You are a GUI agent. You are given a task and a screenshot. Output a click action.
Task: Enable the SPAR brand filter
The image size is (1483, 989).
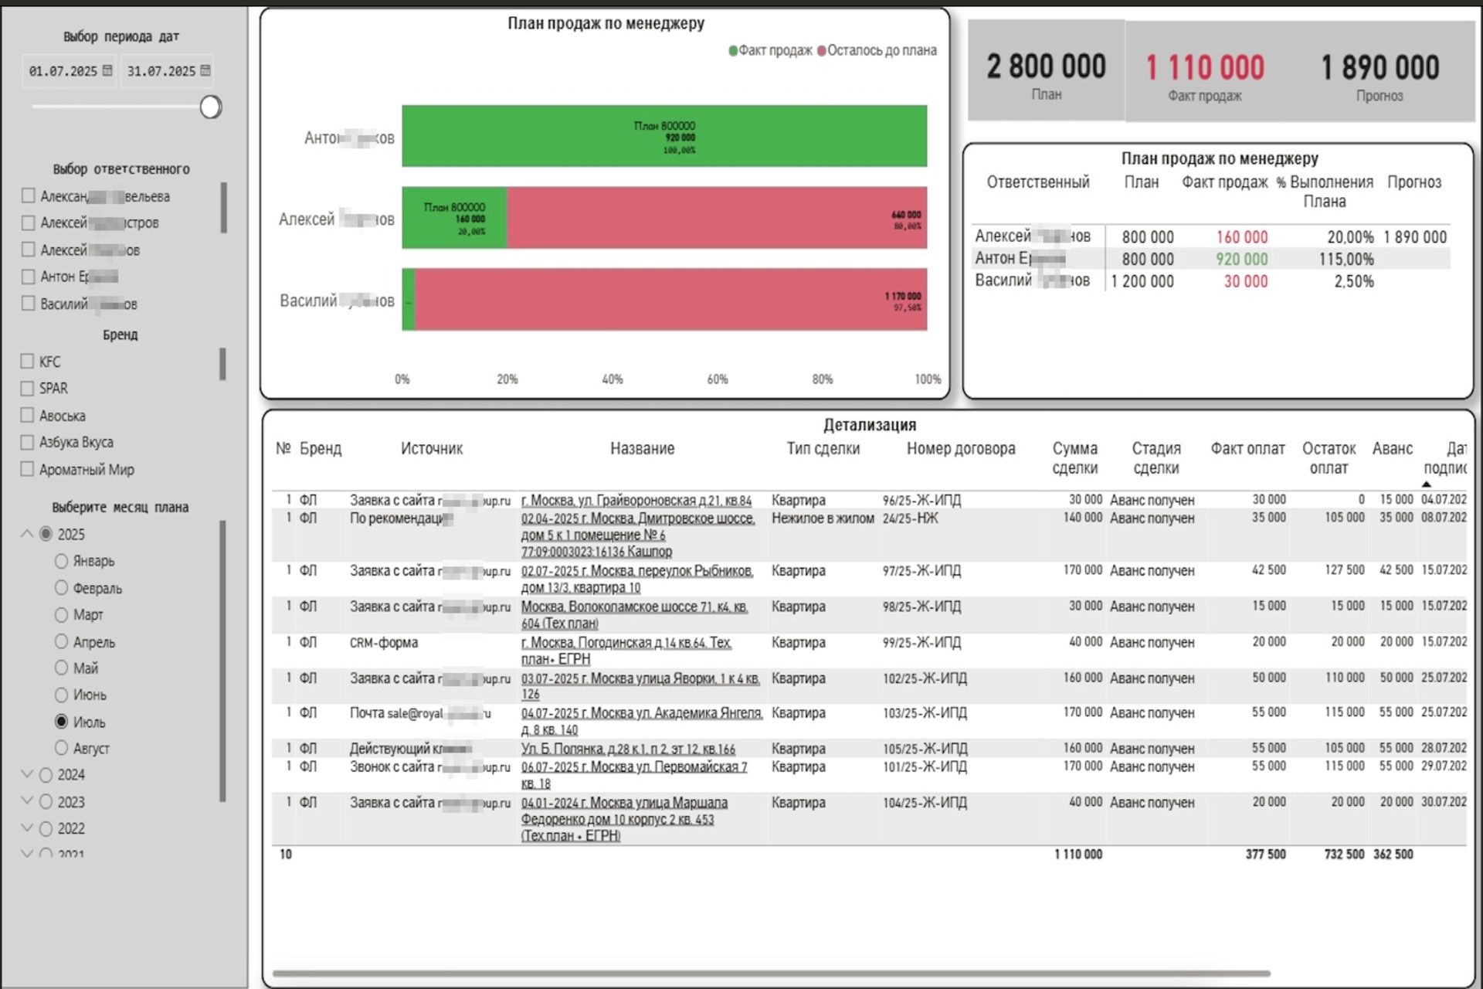coord(28,388)
